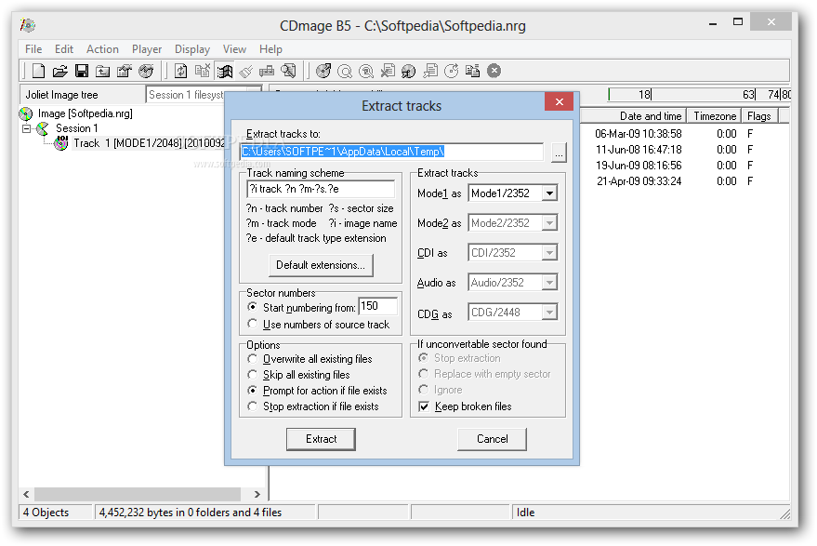Click the Save floppy disk toolbar icon
The width and height of the screenshot is (817, 546).
click(82, 71)
